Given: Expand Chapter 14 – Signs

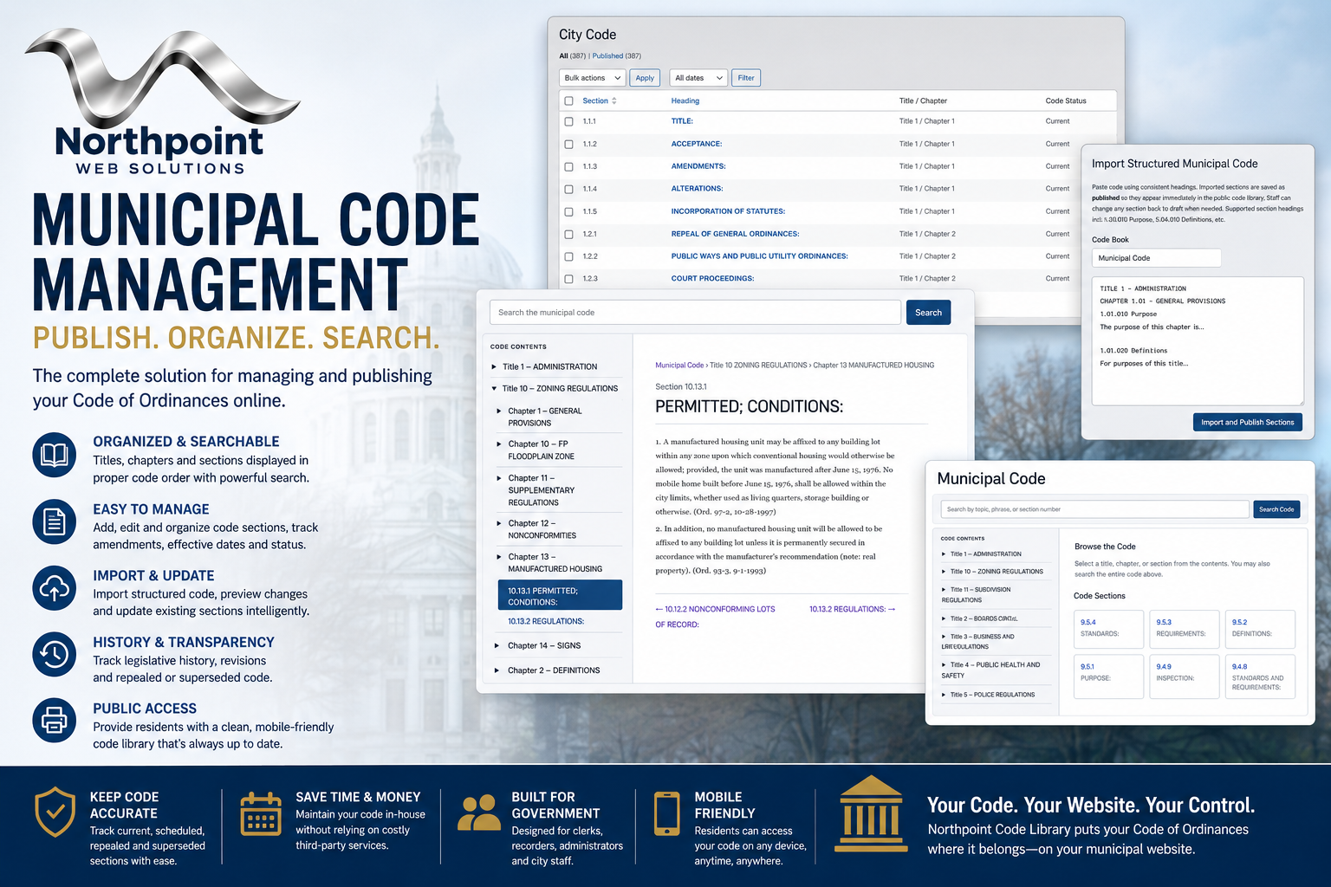Looking at the screenshot, I should tap(497, 646).
